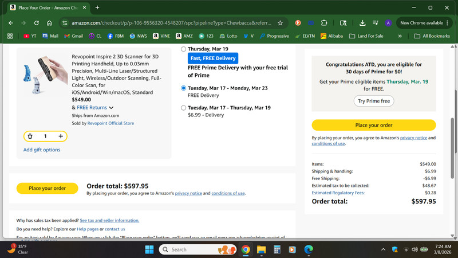Increase quantity with plus icon
Screen dimensions: 458x258
click(x=61, y=136)
